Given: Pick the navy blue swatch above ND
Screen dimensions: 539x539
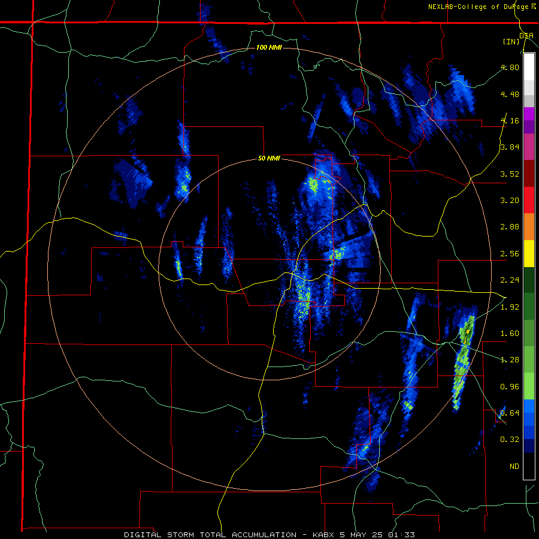Looking at the screenshot, I should [529, 446].
